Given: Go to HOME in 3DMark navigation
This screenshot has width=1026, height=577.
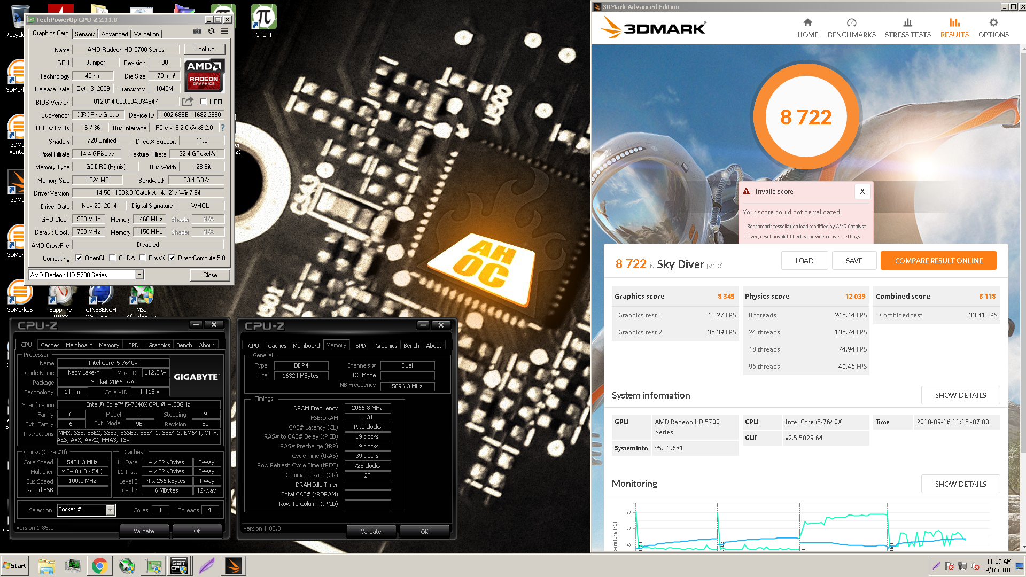Looking at the screenshot, I should pos(807,28).
